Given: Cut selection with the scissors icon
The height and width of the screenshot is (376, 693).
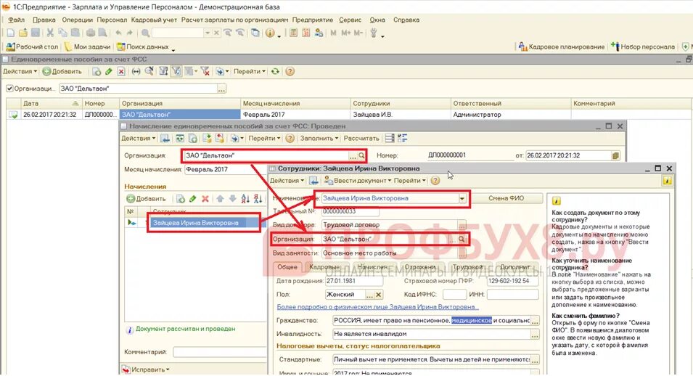Looking at the screenshot, I should 50,33.
